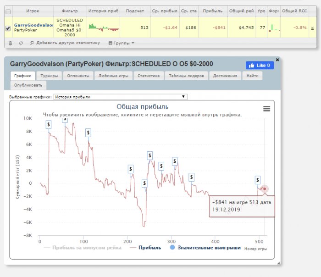This screenshot has height=277, width=321.
Task: Click the form mini chart in row
Action: 274,28
